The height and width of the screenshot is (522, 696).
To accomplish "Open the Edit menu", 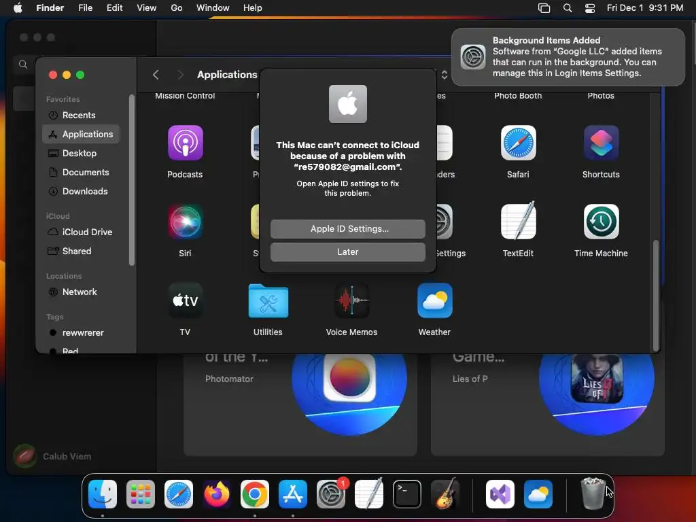I will (x=114, y=8).
